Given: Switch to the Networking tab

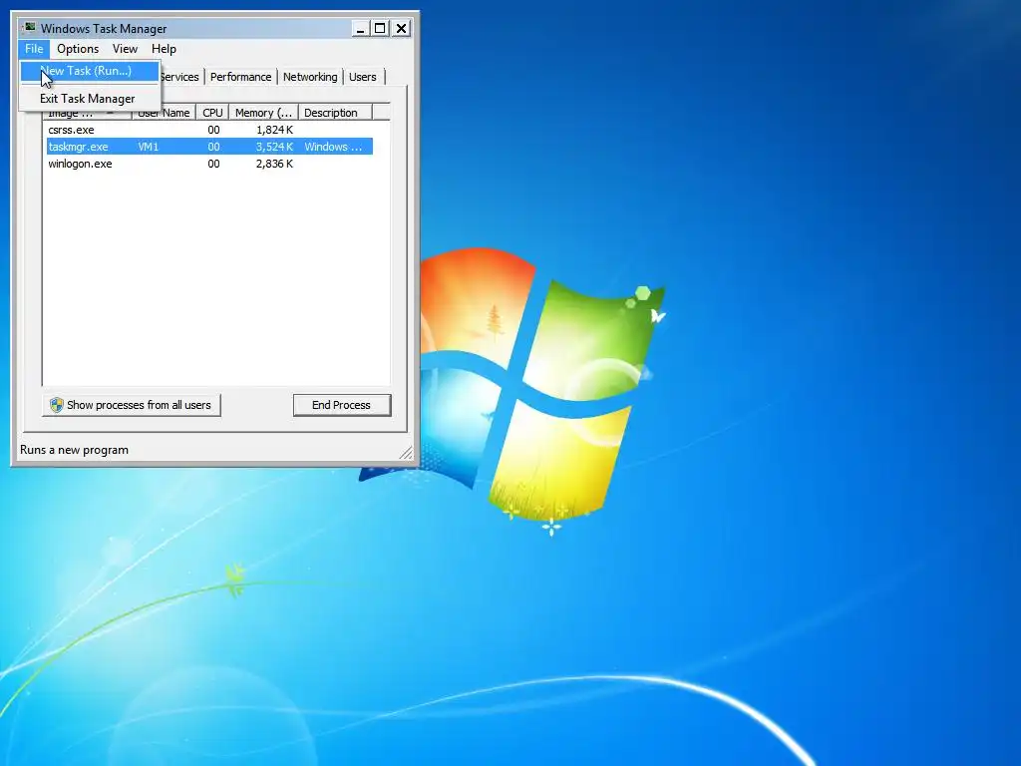Looking at the screenshot, I should pyautogui.click(x=310, y=77).
